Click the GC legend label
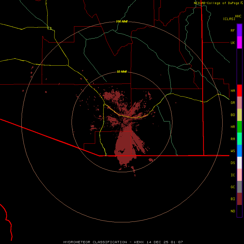Screen dimensions: 244x244 point(233,187)
